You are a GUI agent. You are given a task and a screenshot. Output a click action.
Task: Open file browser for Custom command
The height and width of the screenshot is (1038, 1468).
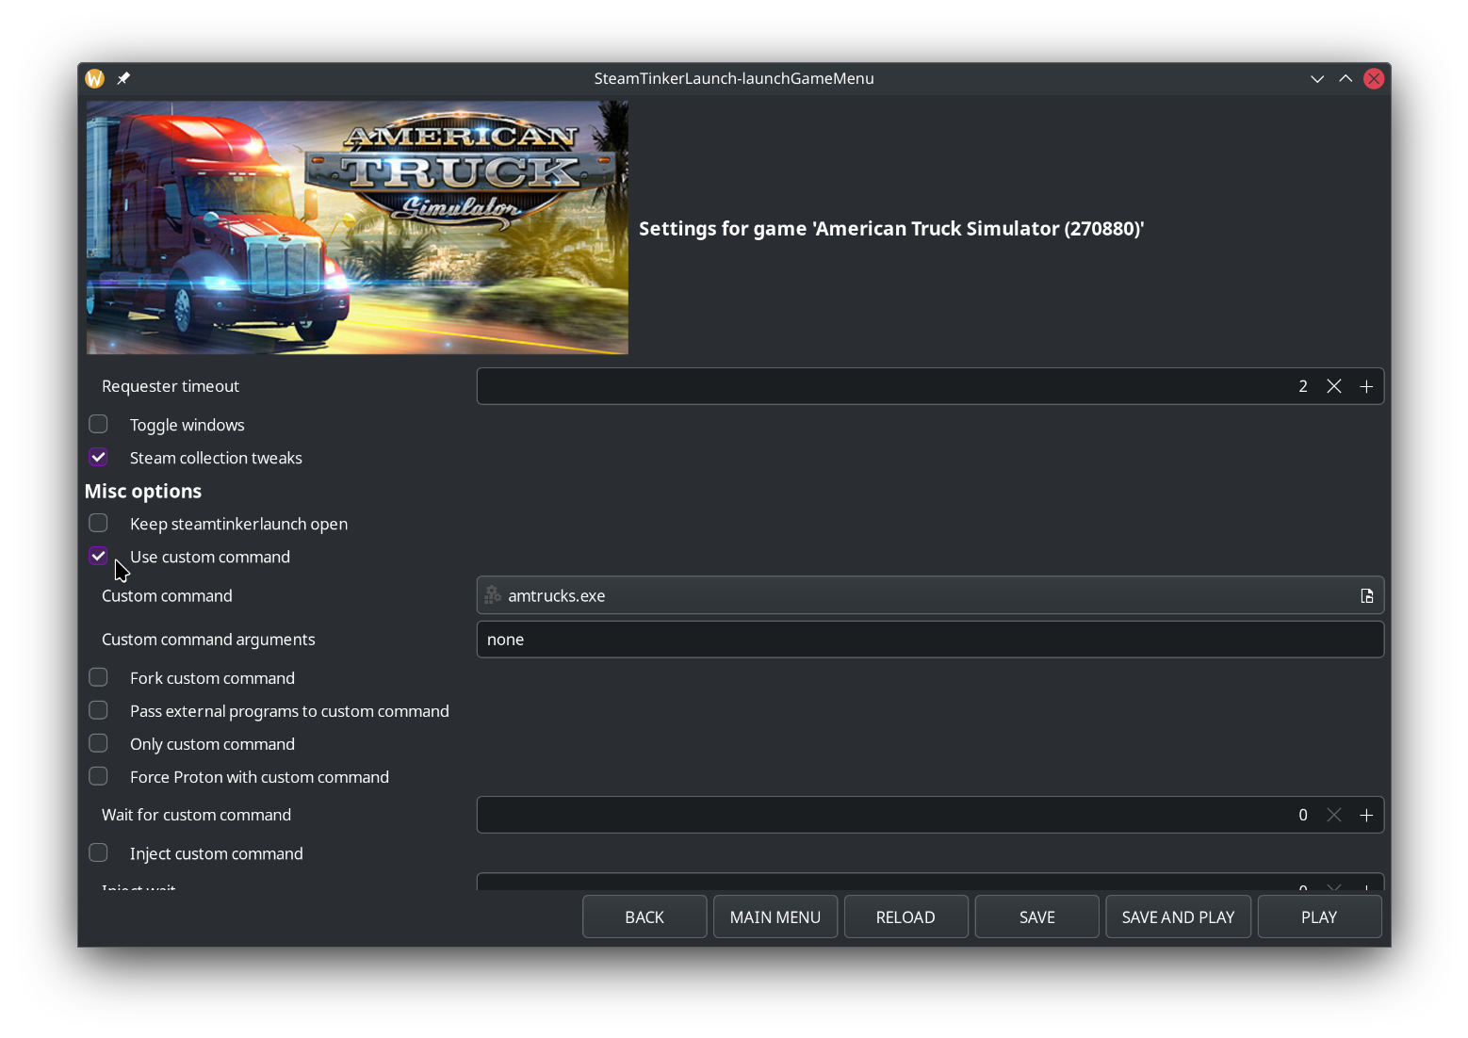coord(1366,595)
